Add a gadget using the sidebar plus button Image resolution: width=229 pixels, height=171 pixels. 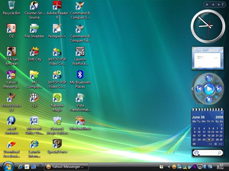point(207,5)
